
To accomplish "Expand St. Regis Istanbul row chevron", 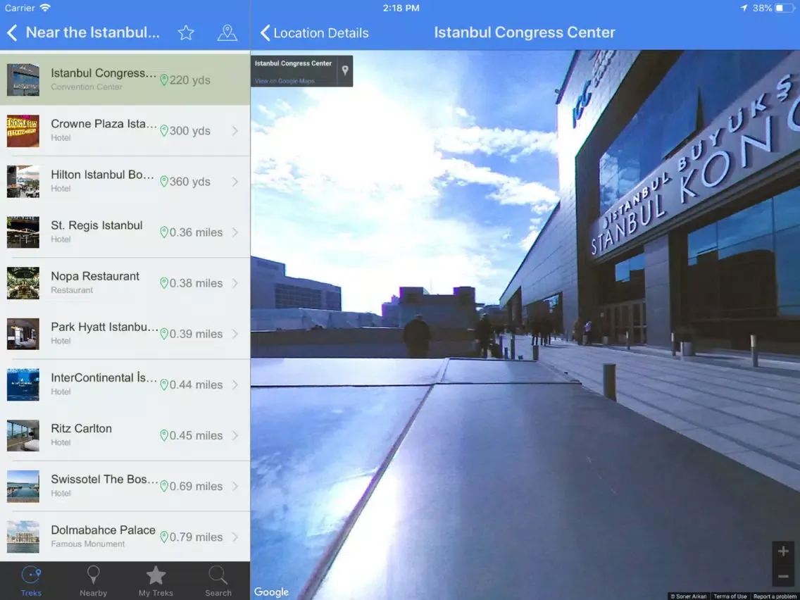I will pyautogui.click(x=235, y=232).
